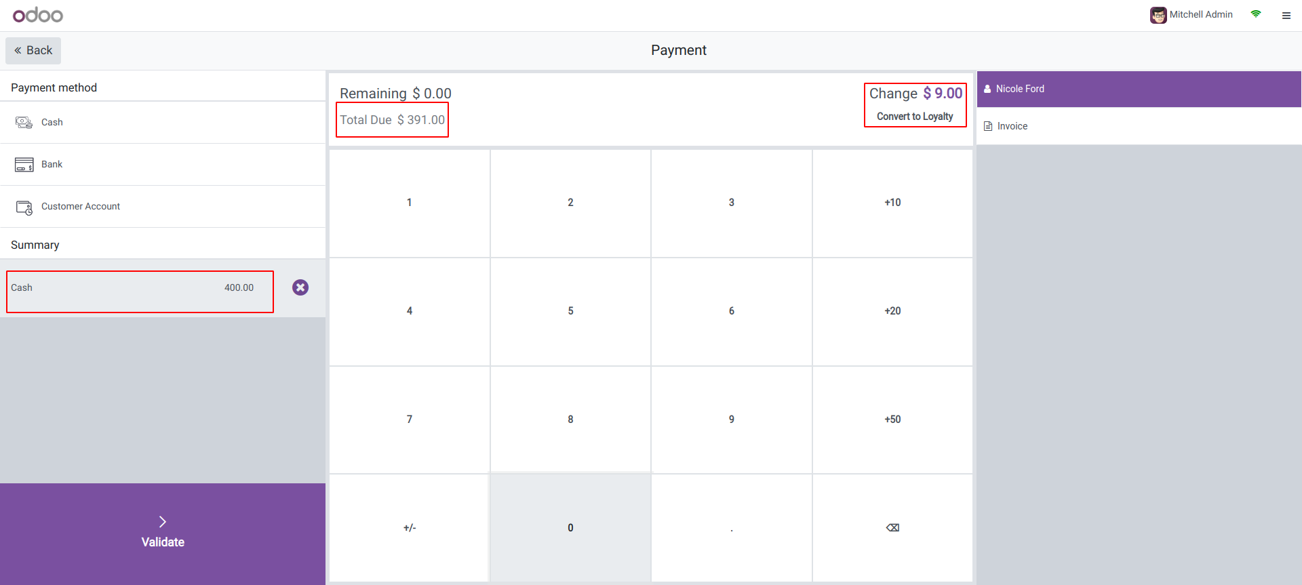Click the Odoo logo
Screen dimensions: 1302x585
coord(38,15)
